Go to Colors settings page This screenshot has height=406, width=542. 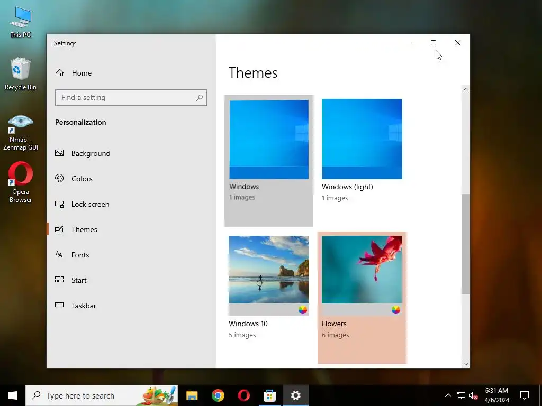(x=82, y=179)
